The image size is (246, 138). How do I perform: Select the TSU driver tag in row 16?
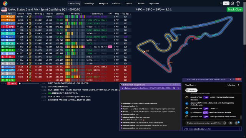(8, 67)
